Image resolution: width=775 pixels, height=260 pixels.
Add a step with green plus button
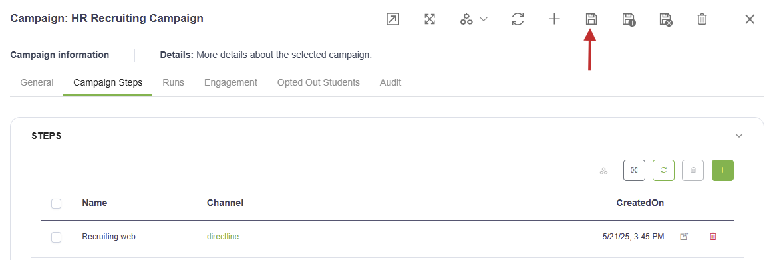click(x=722, y=170)
